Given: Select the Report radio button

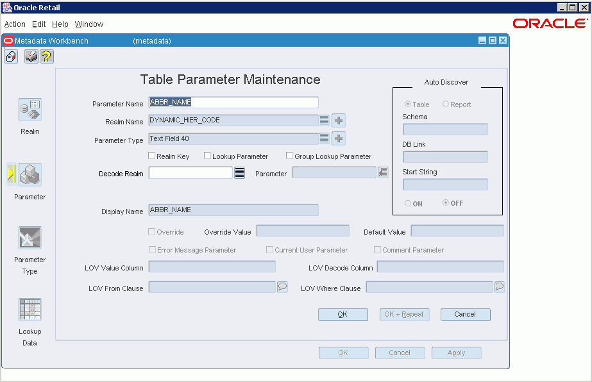Looking at the screenshot, I should point(446,104).
